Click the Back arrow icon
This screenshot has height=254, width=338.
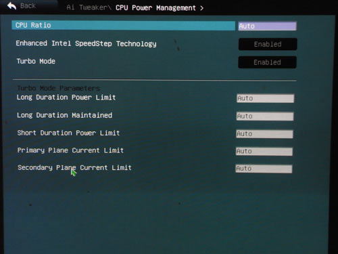[x=11, y=5]
